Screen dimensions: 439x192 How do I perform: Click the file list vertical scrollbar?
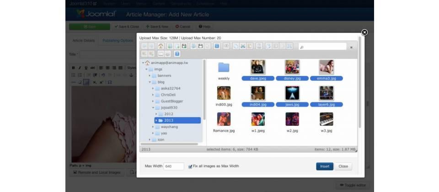point(360,83)
